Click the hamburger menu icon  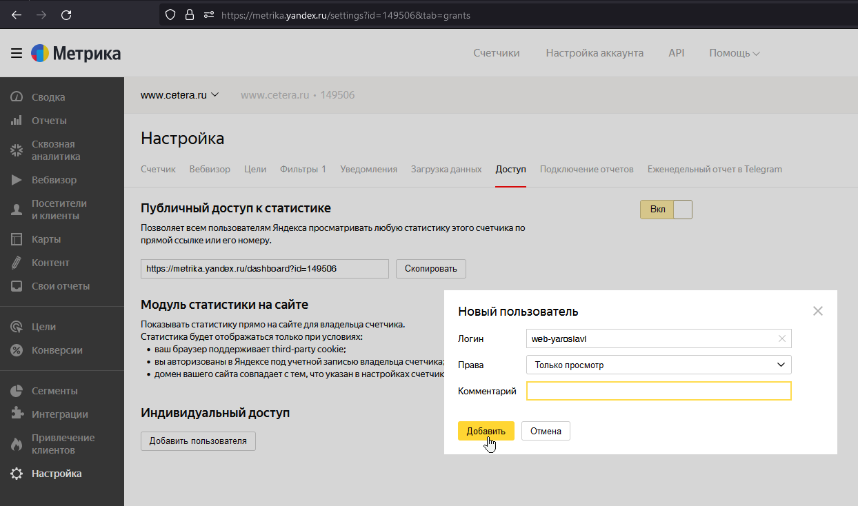click(17, 53)
